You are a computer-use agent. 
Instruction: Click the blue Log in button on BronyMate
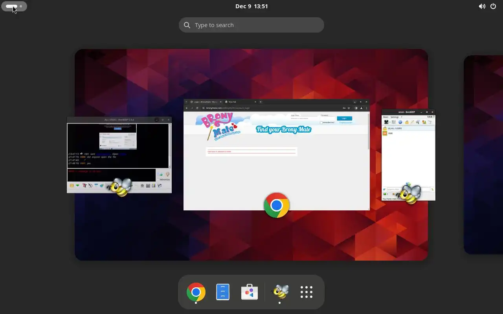tap(344, 118)
